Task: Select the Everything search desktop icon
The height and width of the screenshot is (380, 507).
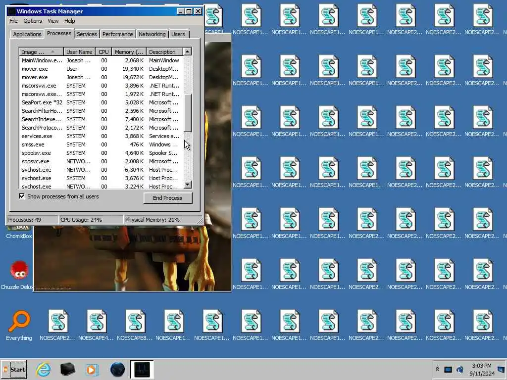Action: point(19,326)
